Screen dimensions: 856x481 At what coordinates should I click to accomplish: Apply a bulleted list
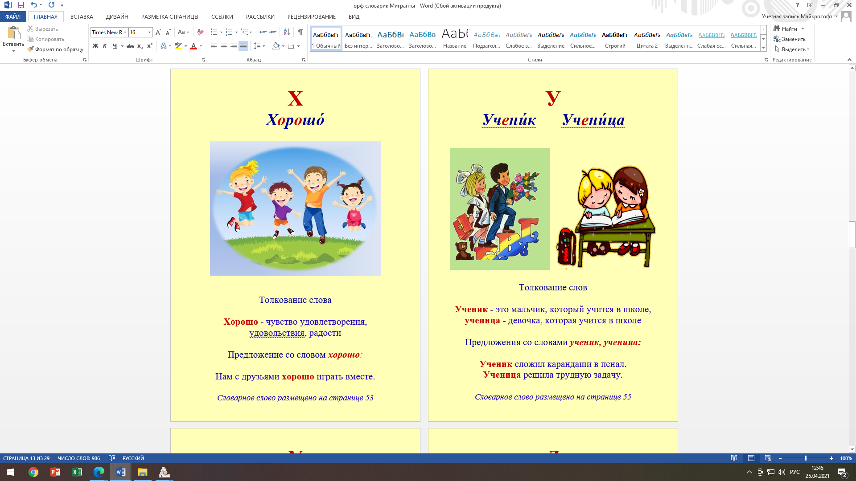tap(214, 32)
